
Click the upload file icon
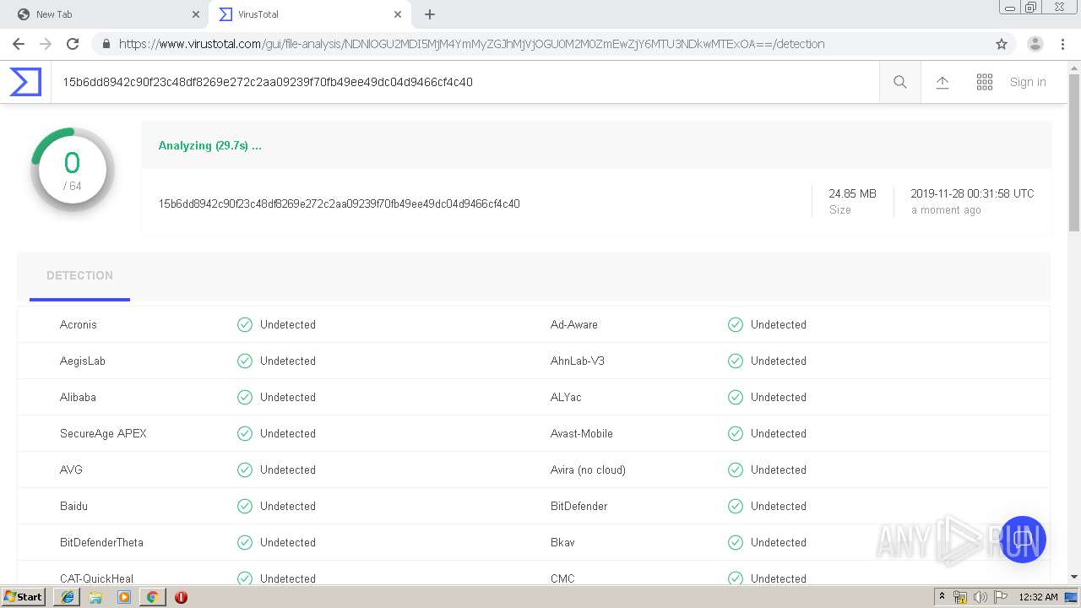(x=942, y=82)
